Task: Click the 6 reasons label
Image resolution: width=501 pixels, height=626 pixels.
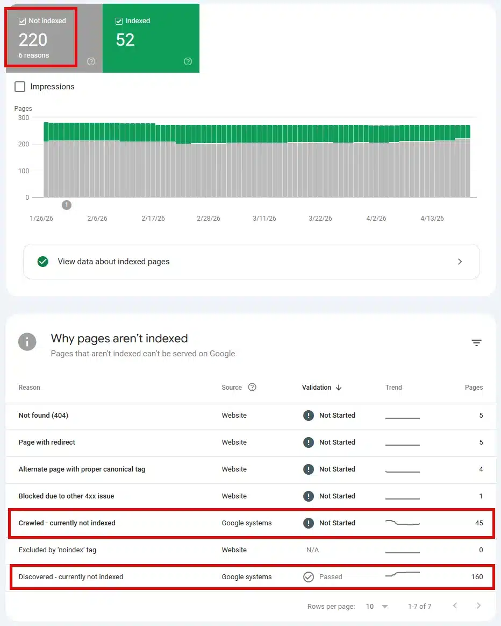Action: (34, 55)
